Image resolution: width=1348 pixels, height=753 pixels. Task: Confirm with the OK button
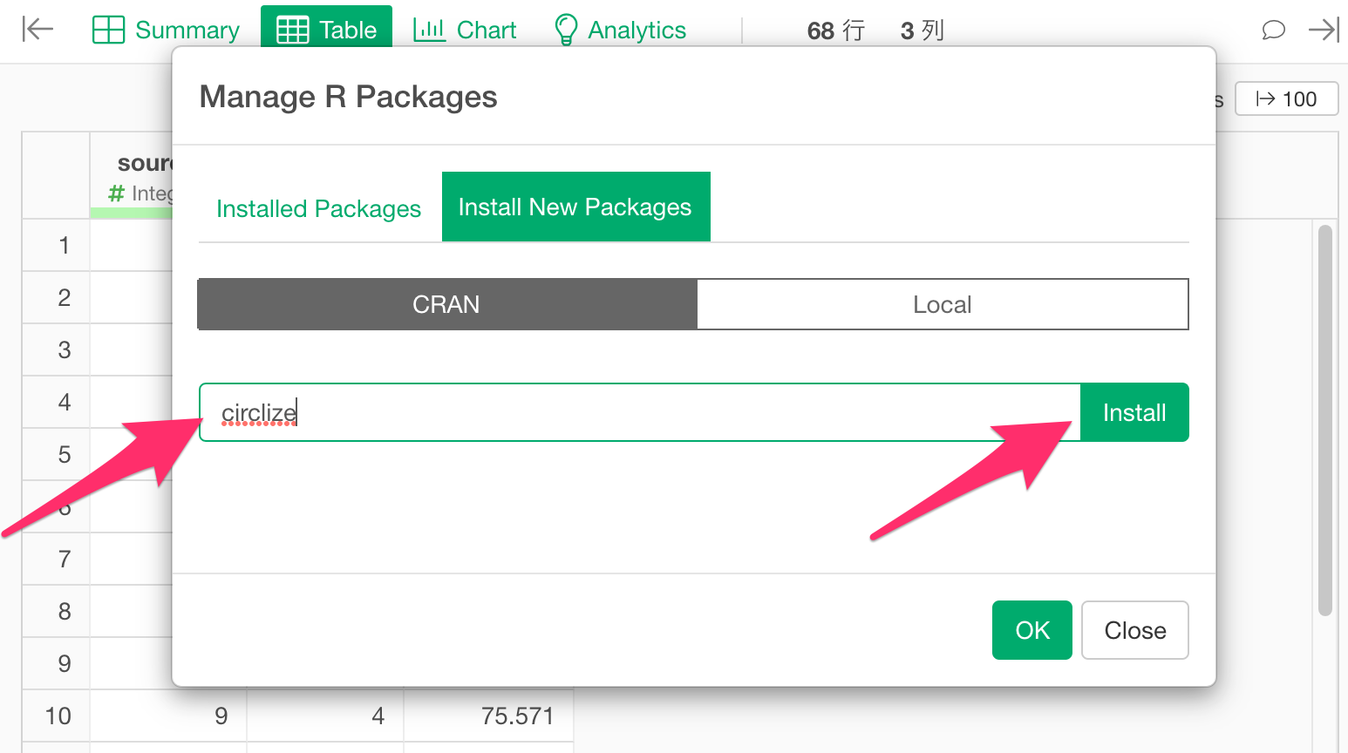[1032, 630]
